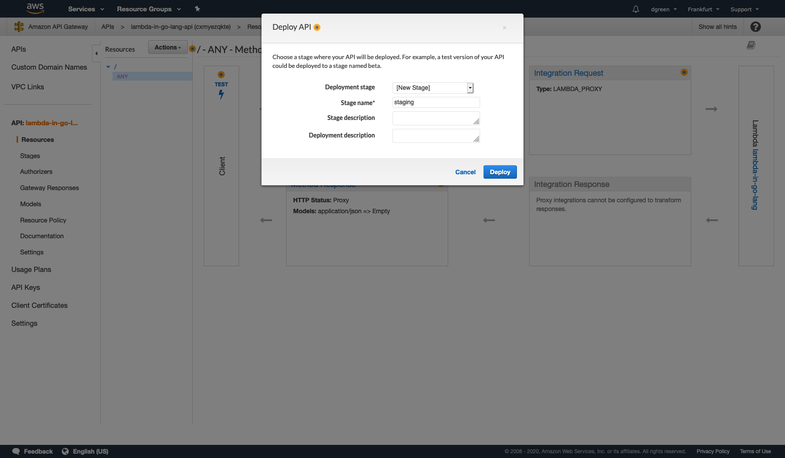Open the Support menu

pos(745,9)
